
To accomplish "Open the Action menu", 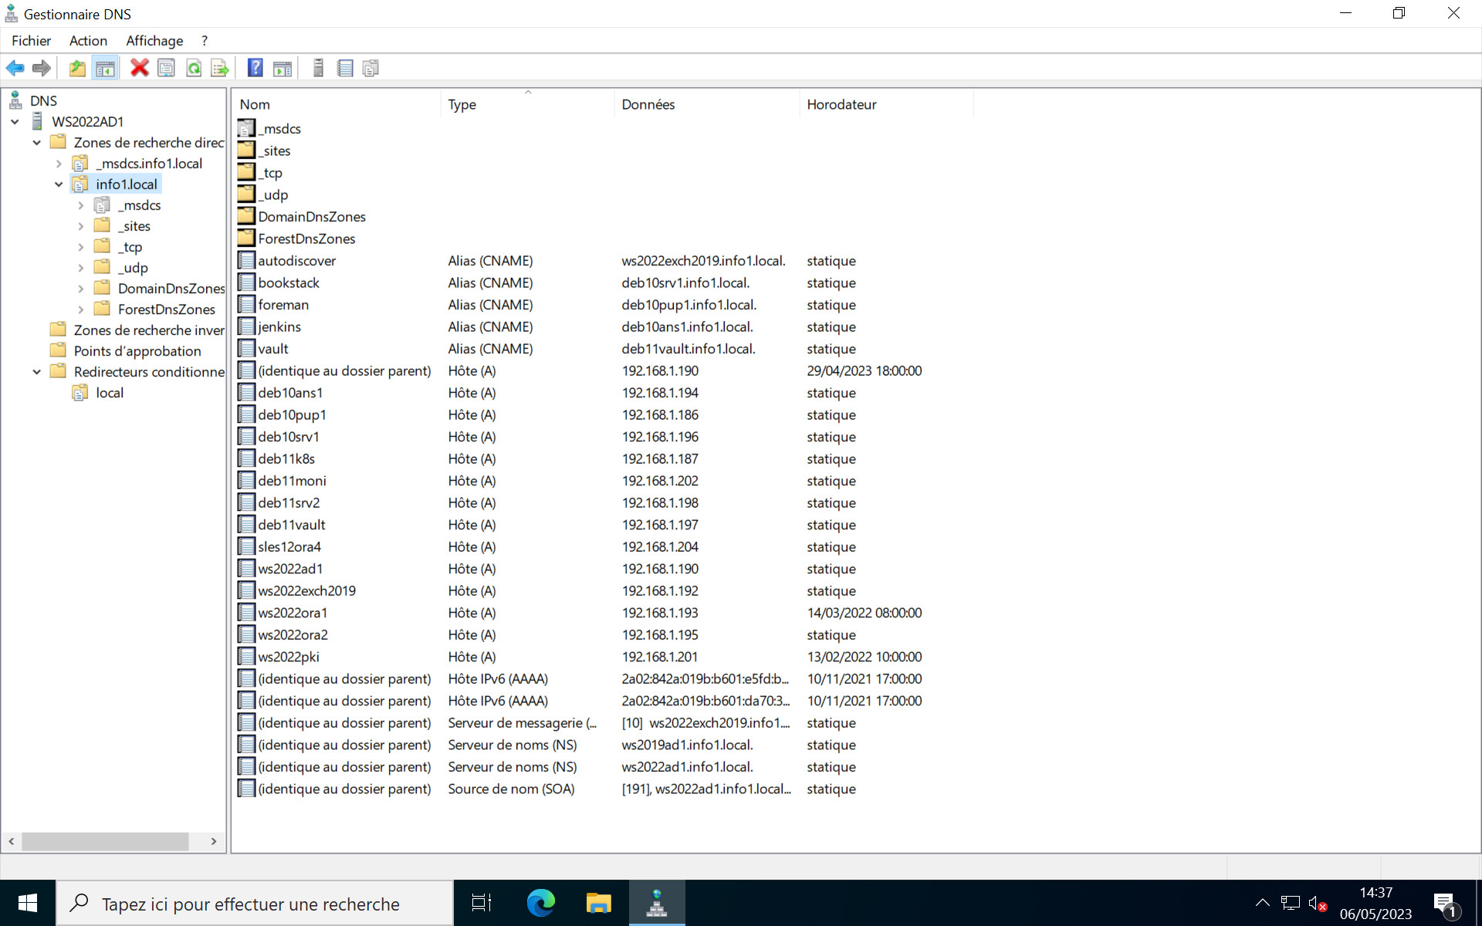I will pos(88,41).
